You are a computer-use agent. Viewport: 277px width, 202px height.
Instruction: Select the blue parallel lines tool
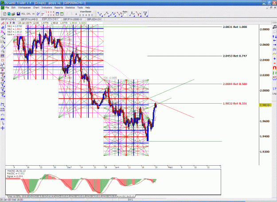click(3, 28)
